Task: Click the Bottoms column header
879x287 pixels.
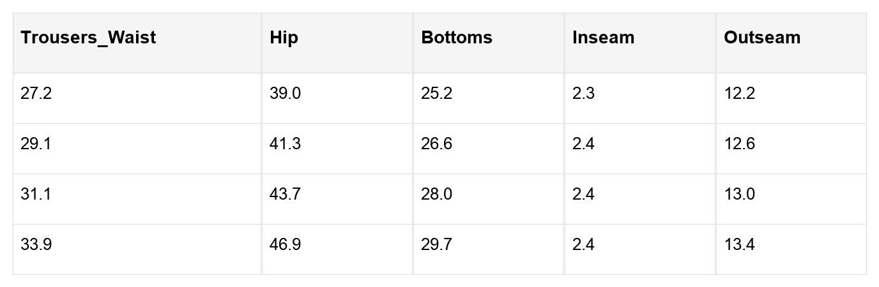Action: tap(457, 38)
